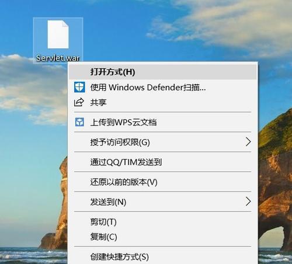Choose the 共享 menu entry
The image size is (292, 264).
pyautogui.click(x=163, y=102)
